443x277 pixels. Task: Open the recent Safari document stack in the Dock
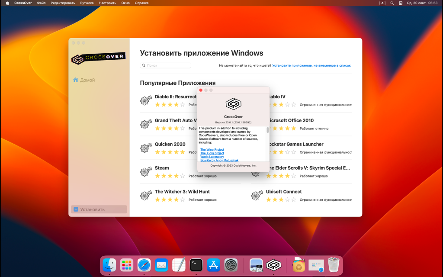click(x=316, y=266)
